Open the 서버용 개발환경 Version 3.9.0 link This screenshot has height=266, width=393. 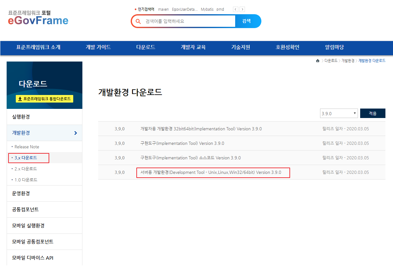211,173
